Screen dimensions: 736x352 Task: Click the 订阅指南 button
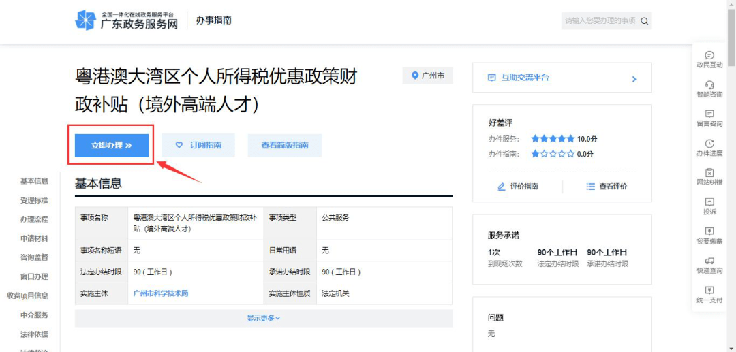pos(198,145)
